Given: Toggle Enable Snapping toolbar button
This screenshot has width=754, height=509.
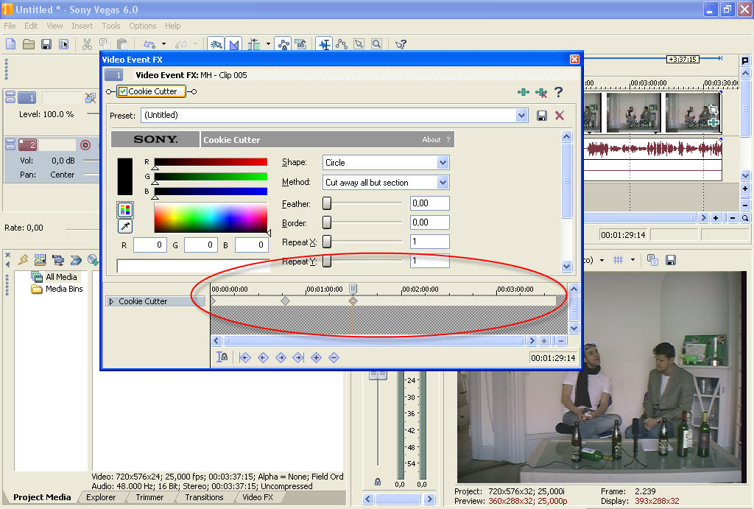Looking at the screenshot, I should tap(216, 44).
